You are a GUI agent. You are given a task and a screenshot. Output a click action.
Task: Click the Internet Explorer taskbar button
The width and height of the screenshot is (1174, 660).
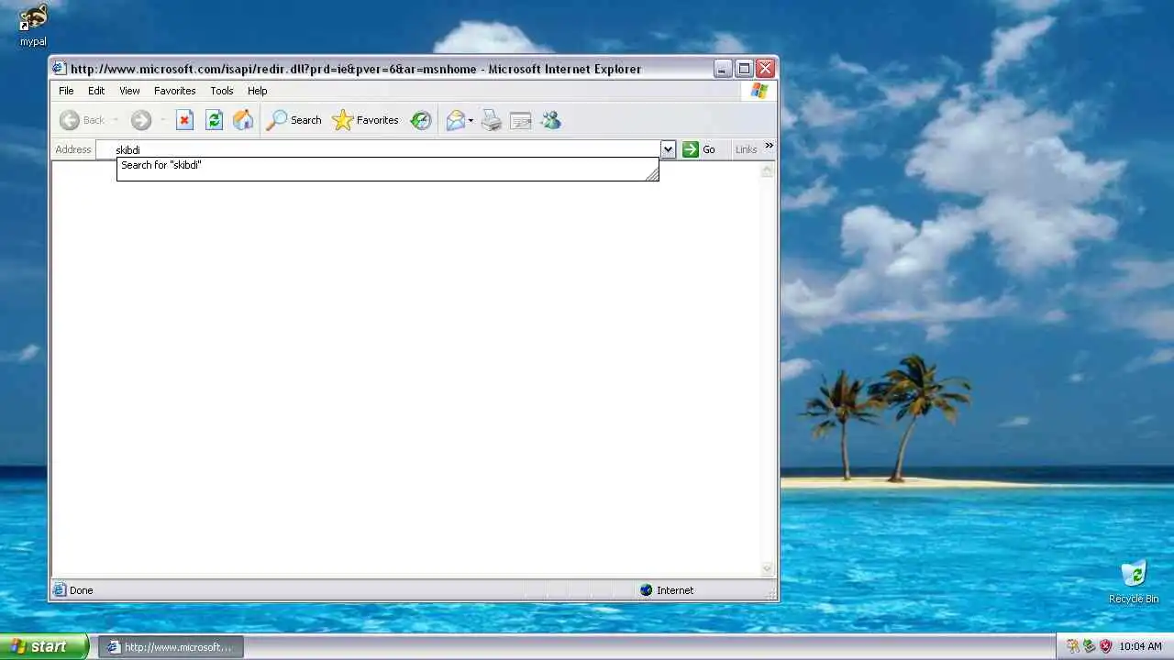pyautogui.click(x=172, y=646)
